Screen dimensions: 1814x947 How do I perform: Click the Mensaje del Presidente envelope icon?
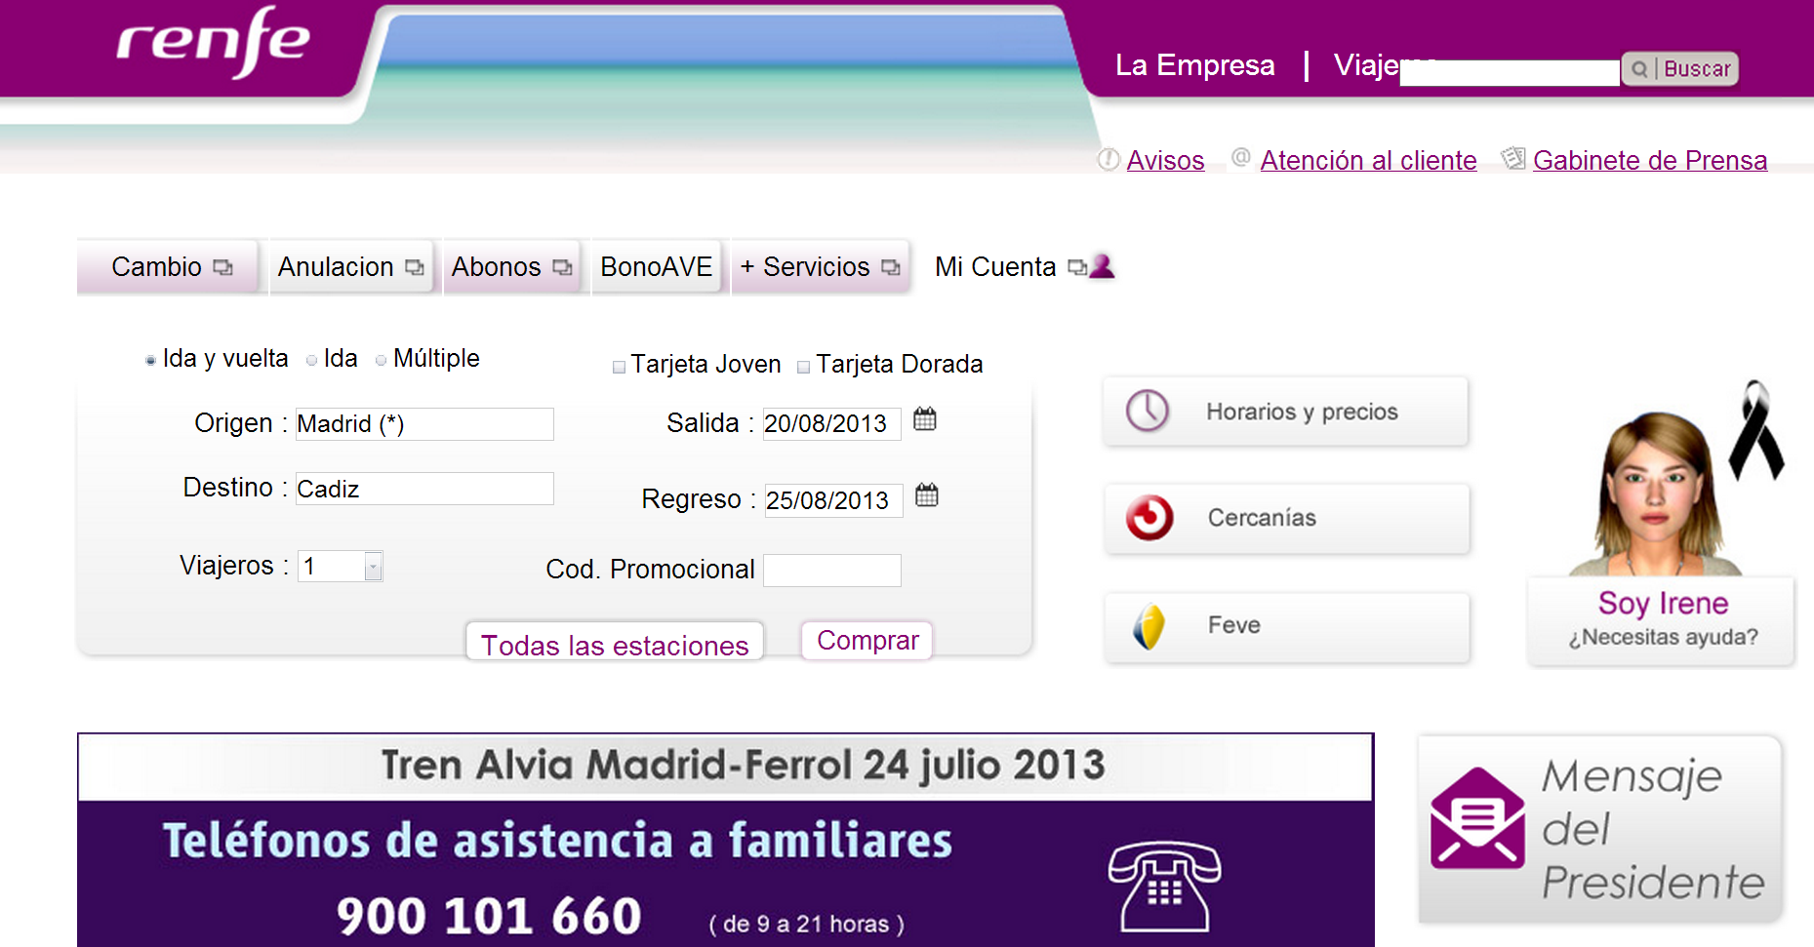coord(1477,818)
